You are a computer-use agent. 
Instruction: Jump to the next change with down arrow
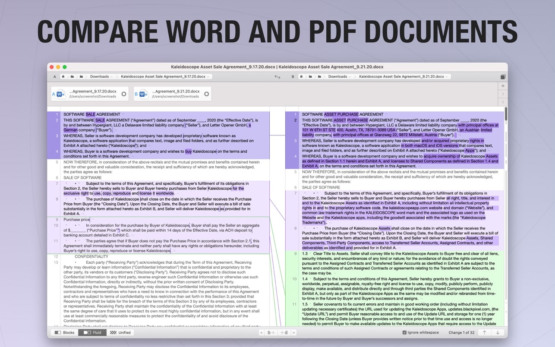[x=498, y=332]
